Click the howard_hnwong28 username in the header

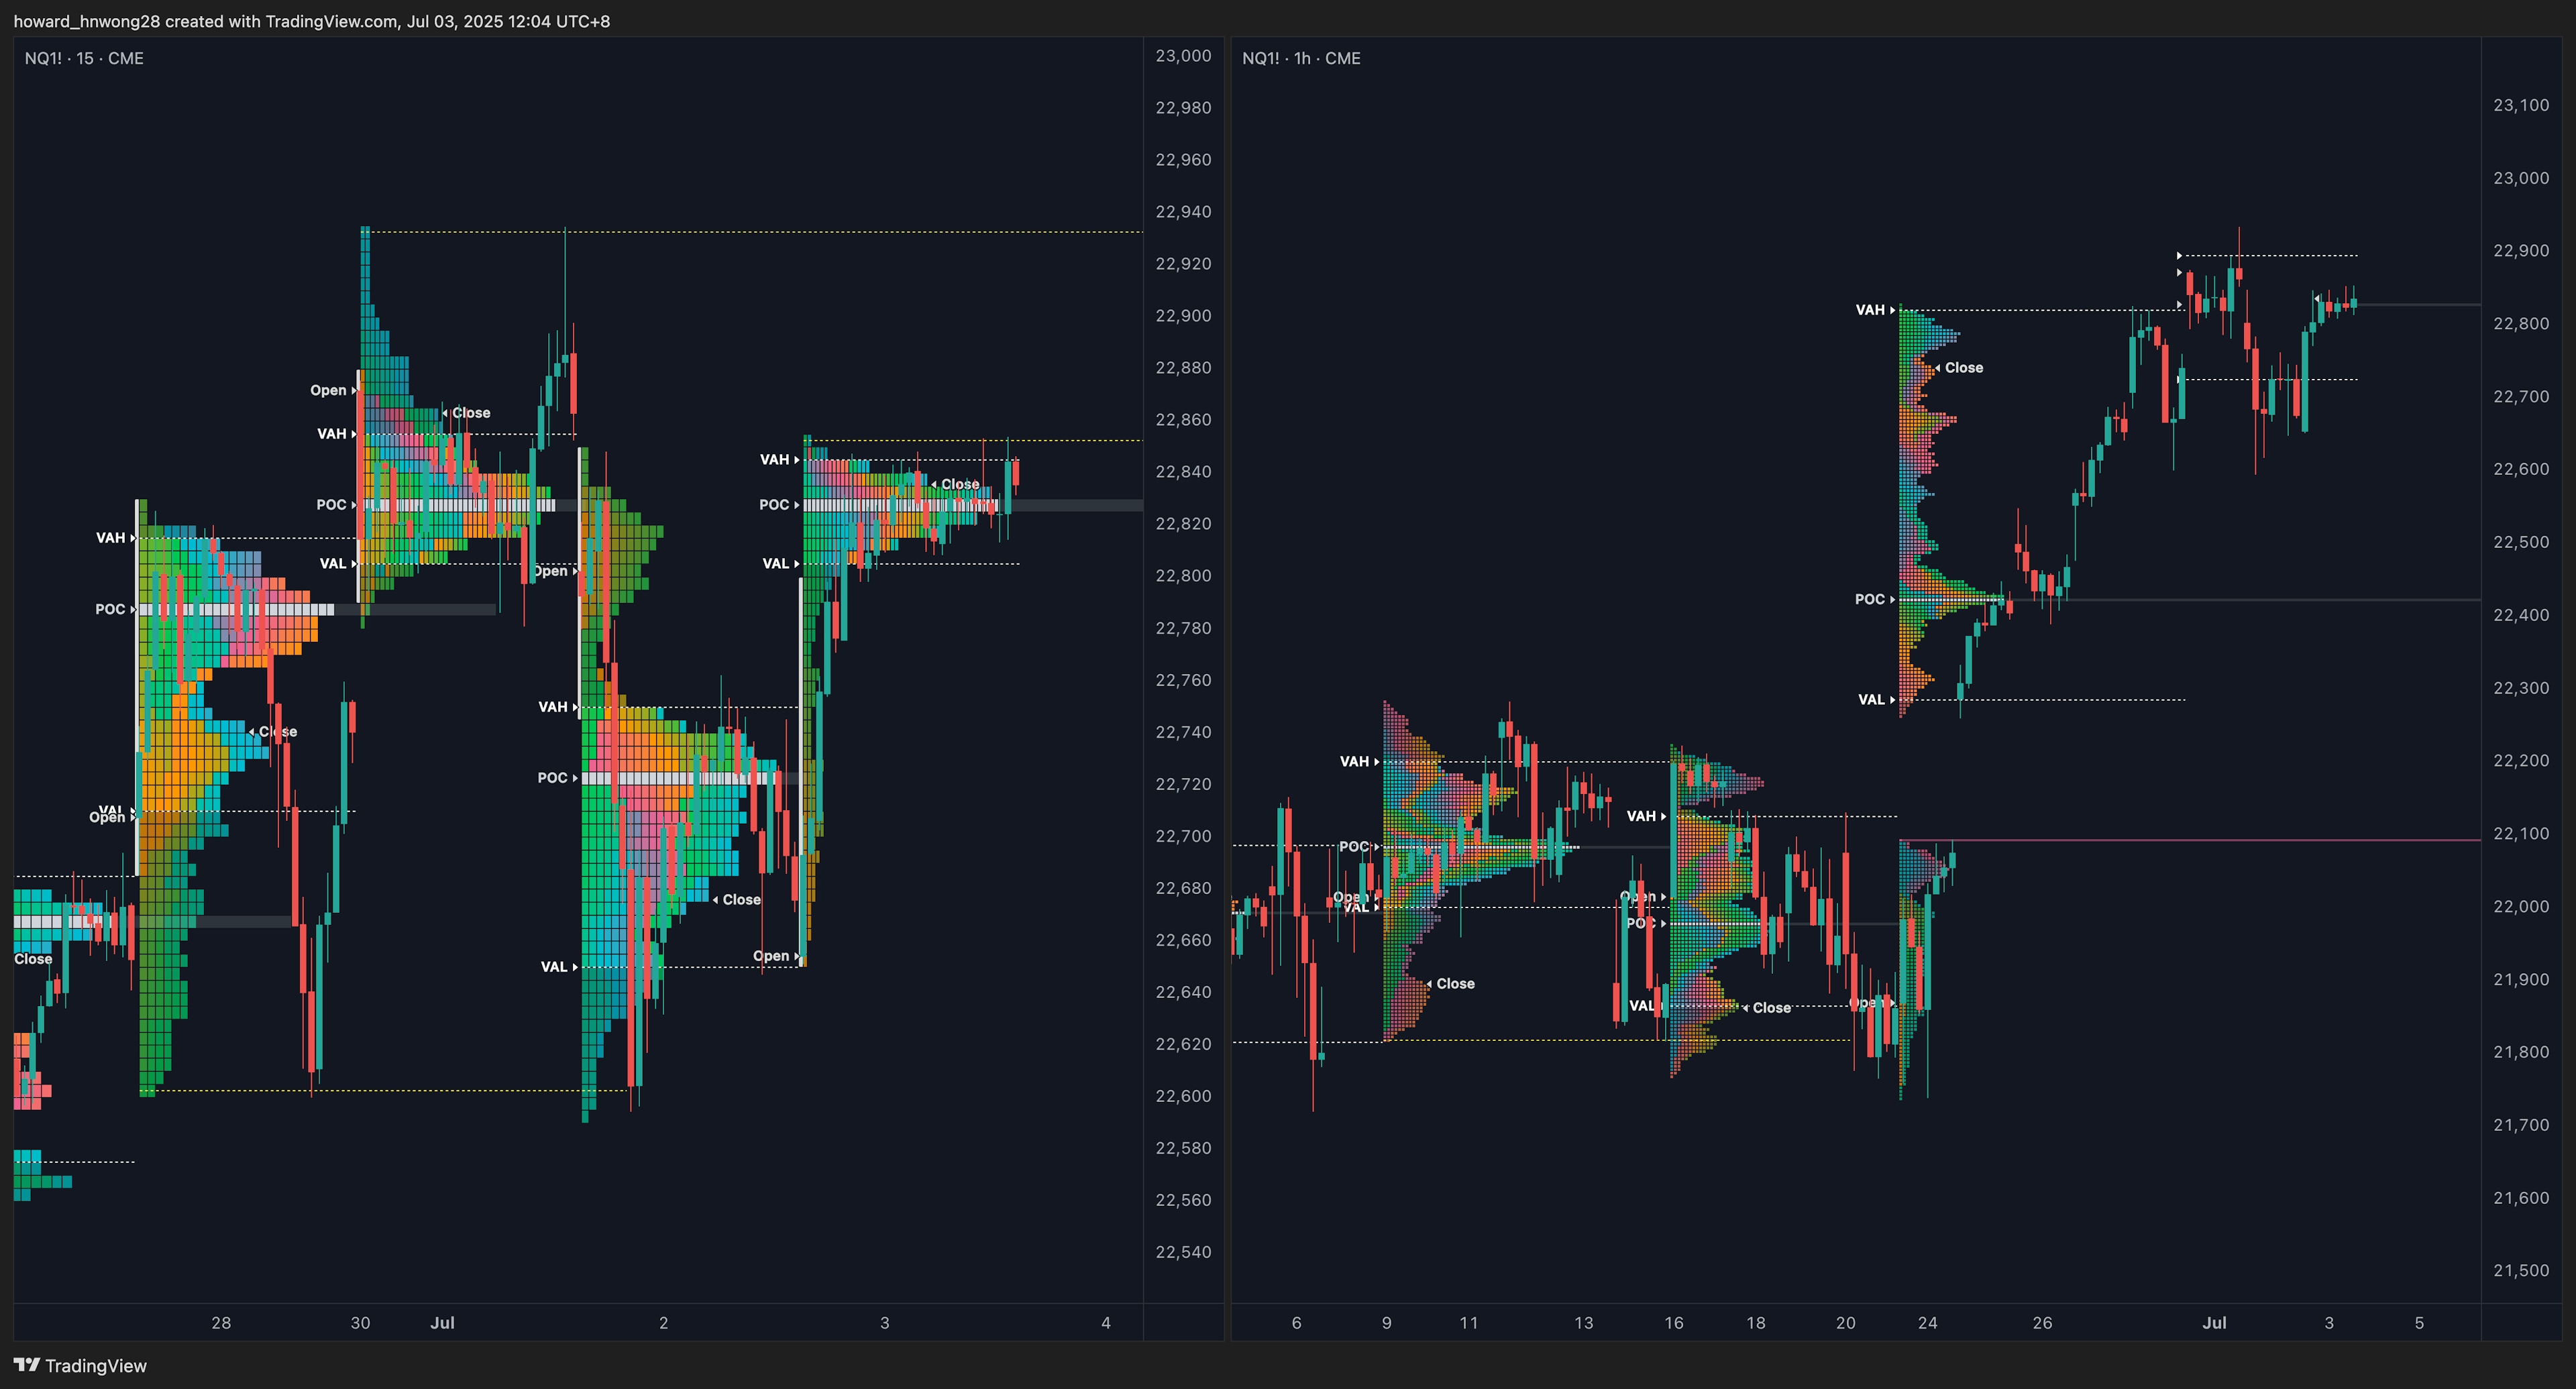(x=87, y=21)
